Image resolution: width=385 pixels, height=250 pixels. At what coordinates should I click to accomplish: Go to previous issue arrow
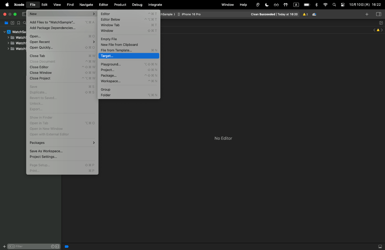(x=374, y=30)
